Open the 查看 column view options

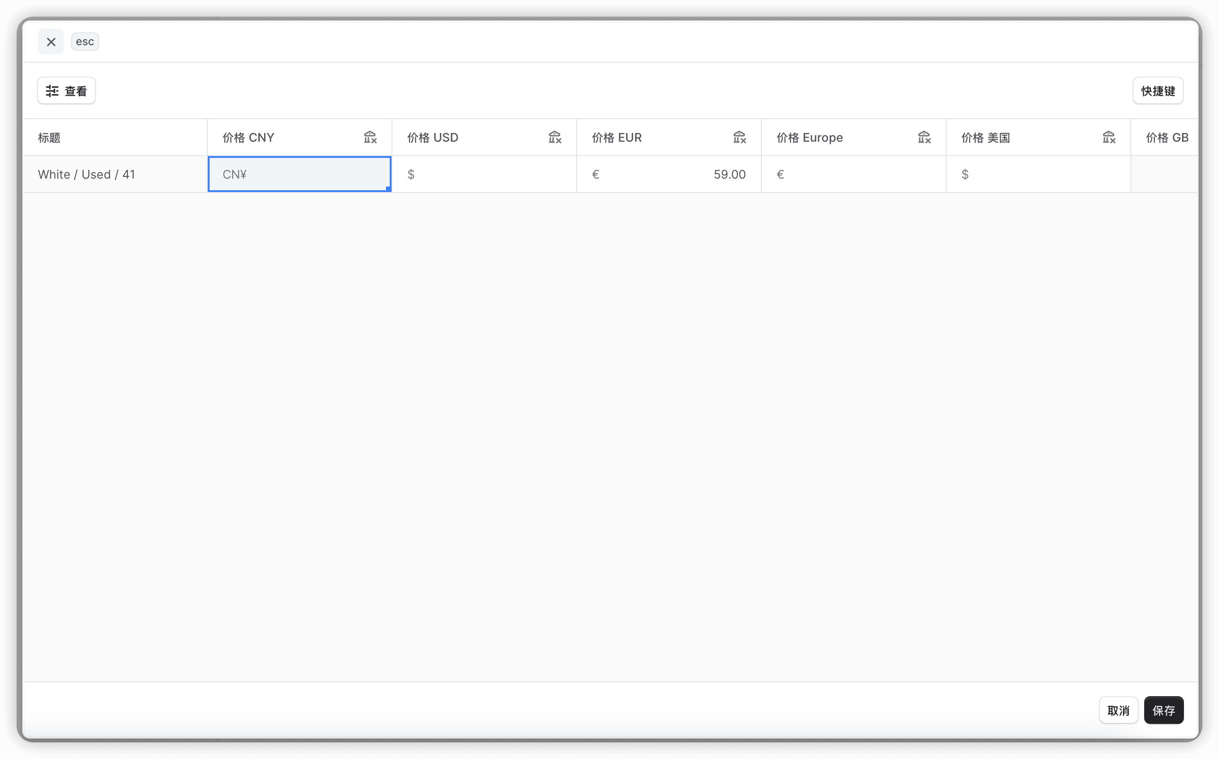coord(66,91)
